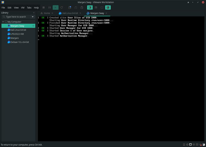Click the VMware Workstation app icon in title bar

coord(3,2)
